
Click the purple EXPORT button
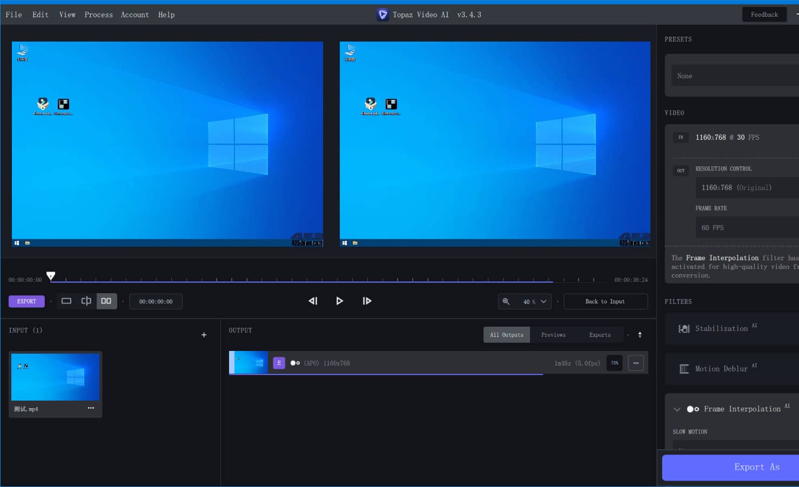[x=26, y=301]
